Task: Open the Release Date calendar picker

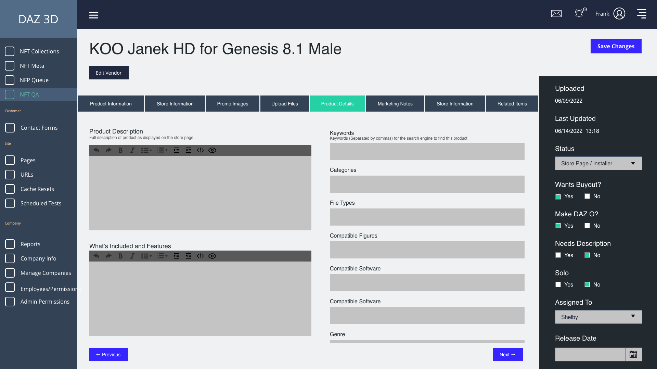Action: pyautogui.click(x=633, y=354)
